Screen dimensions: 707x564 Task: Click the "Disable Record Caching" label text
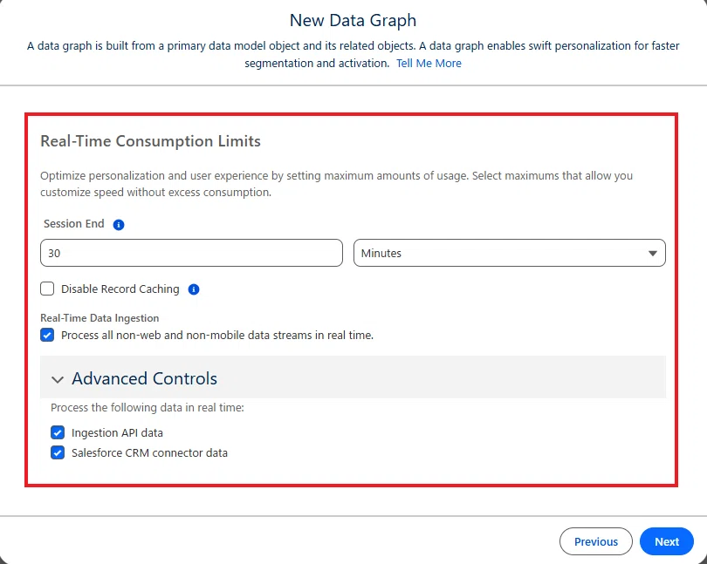pyautogui.click(x=120, y=289)
